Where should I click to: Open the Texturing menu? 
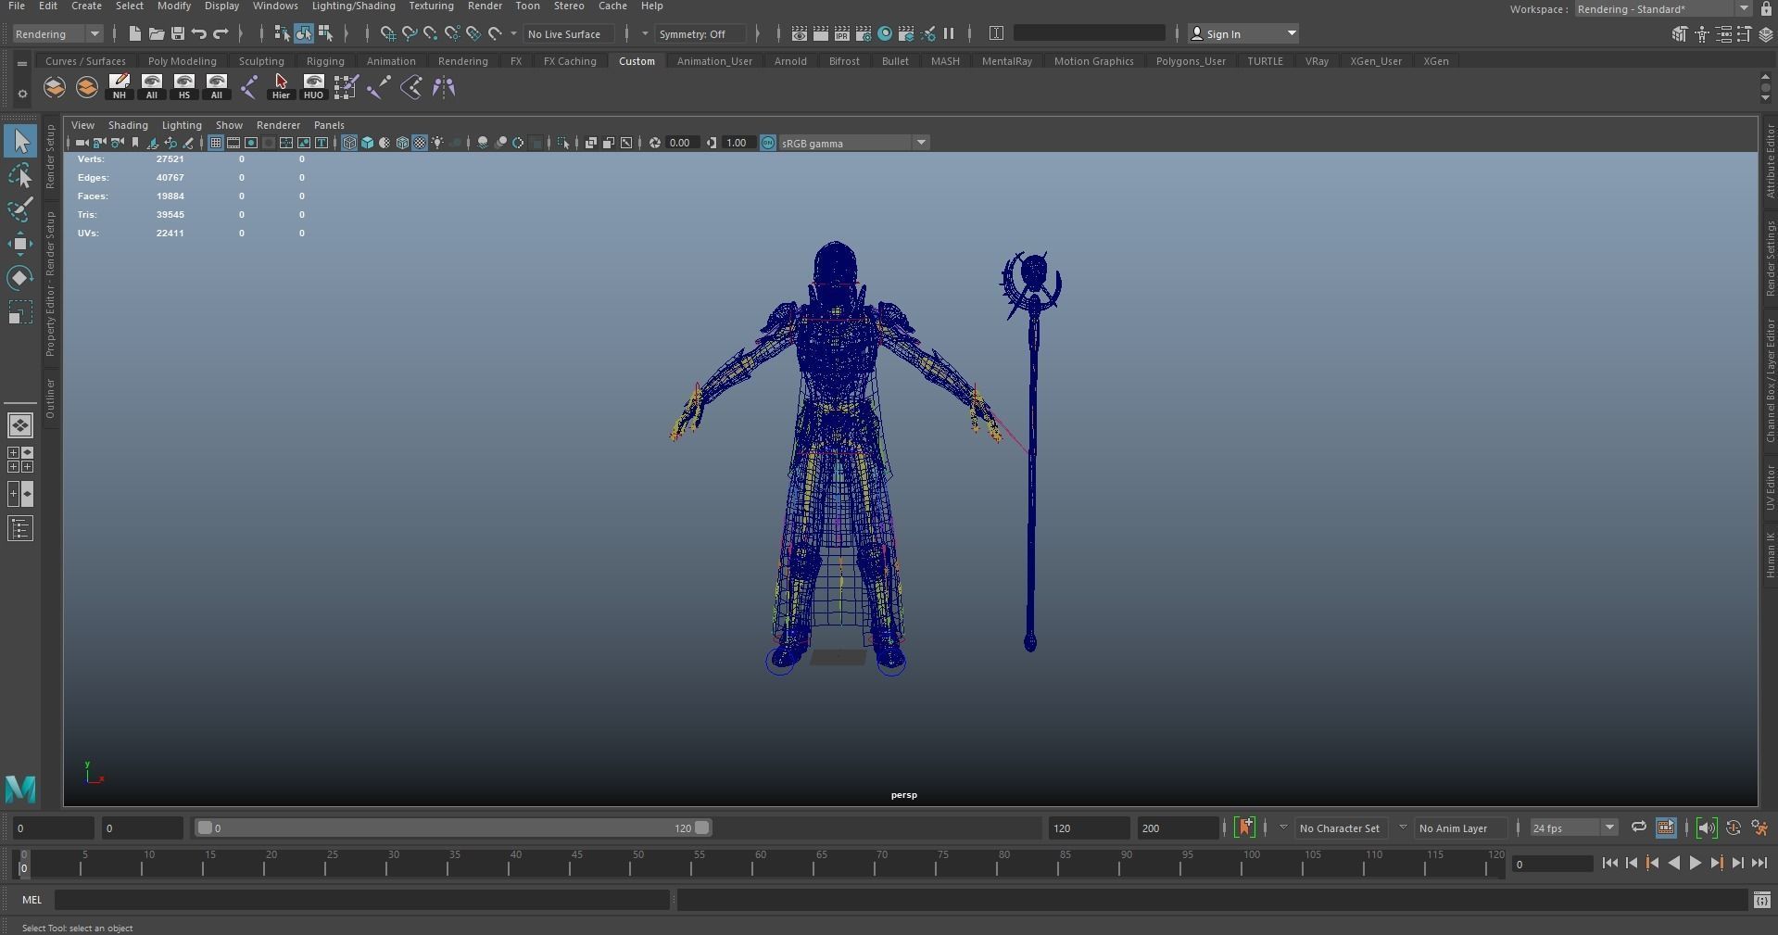tap(431, 6)
